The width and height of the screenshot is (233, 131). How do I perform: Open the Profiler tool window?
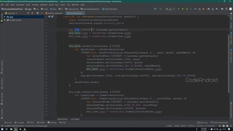41,123
